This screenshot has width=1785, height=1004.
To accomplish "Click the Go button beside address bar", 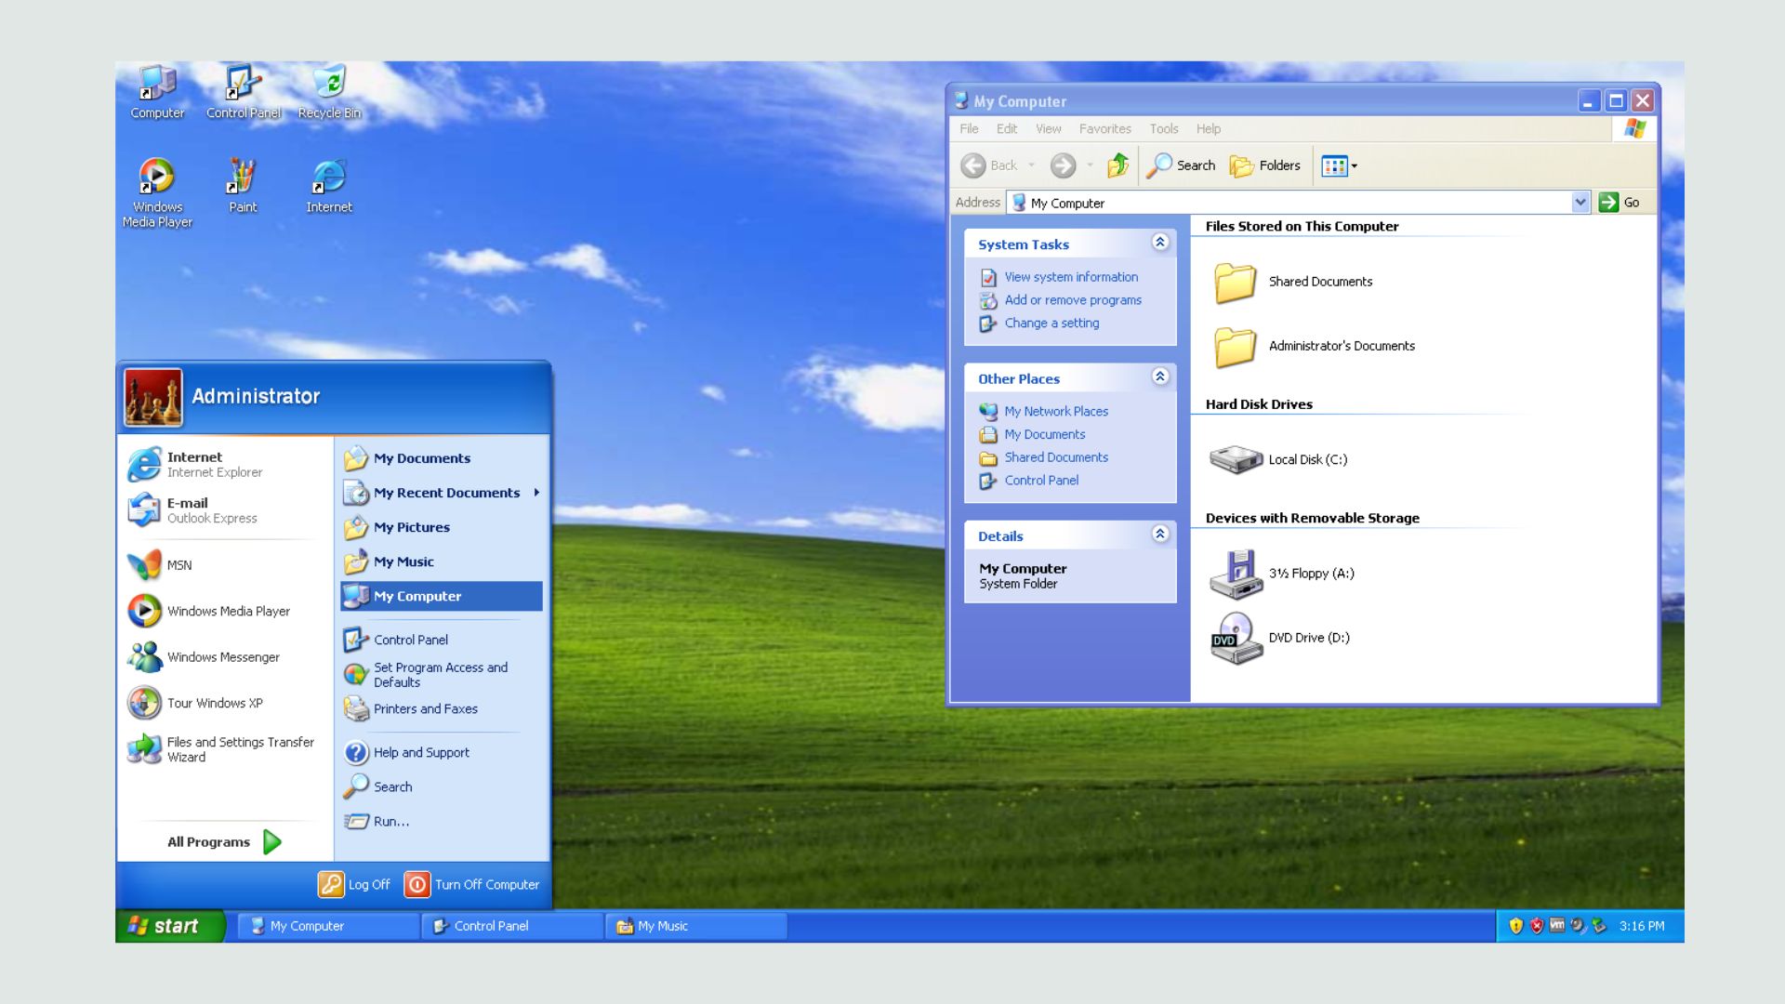I will click(x=1620, y=202).
